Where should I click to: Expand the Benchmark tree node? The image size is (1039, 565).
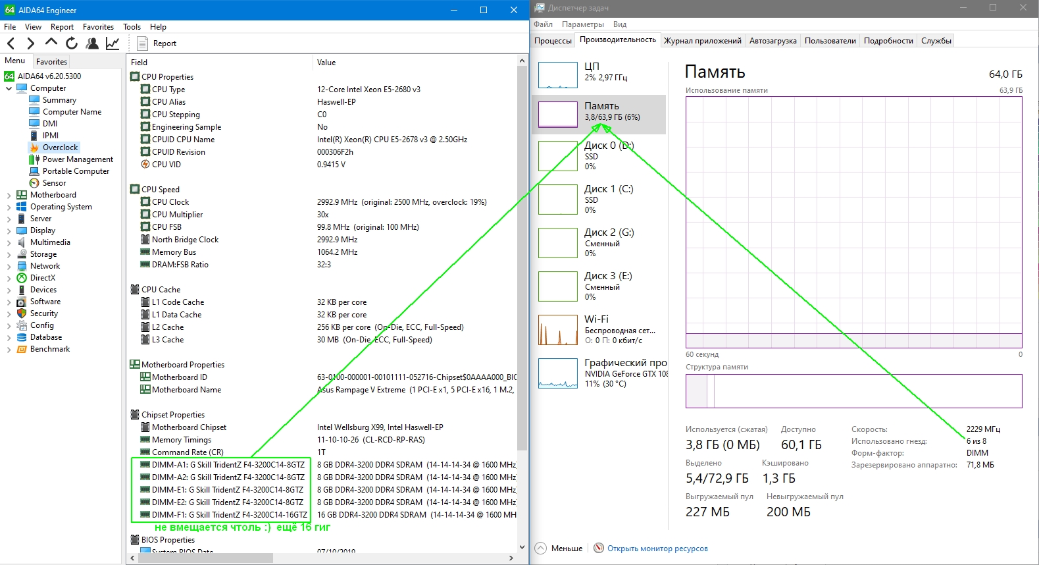(x=9, y=349)
